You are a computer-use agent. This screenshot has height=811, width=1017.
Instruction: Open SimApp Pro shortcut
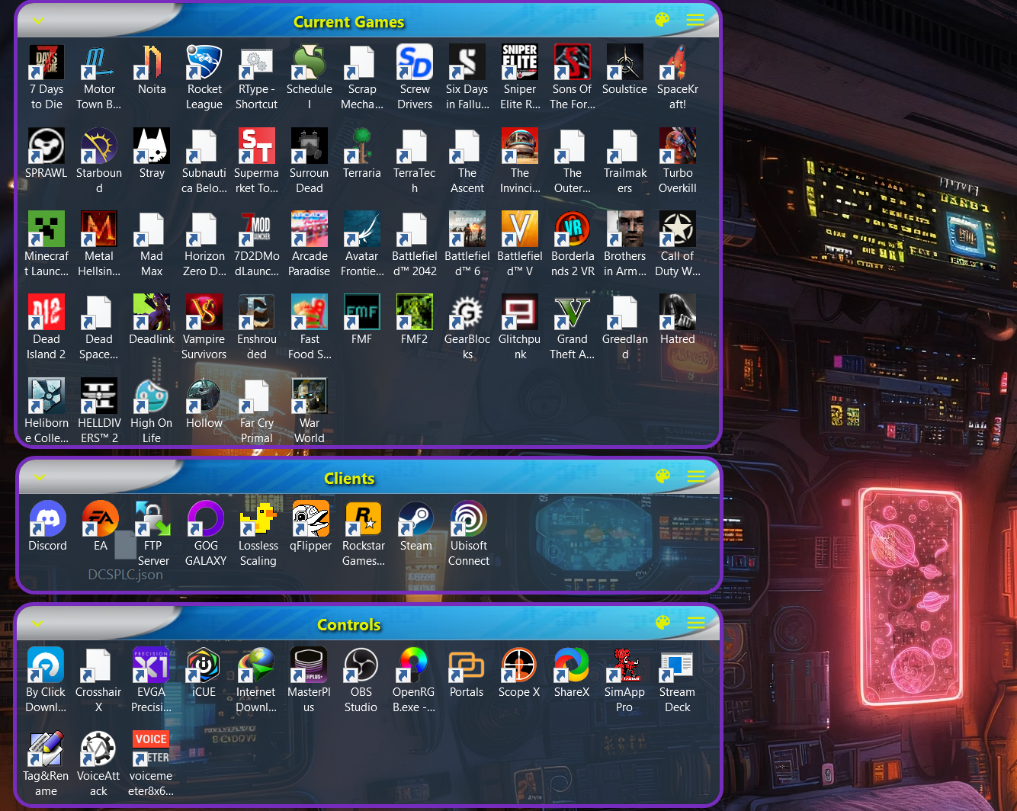(x=624, y=665)
